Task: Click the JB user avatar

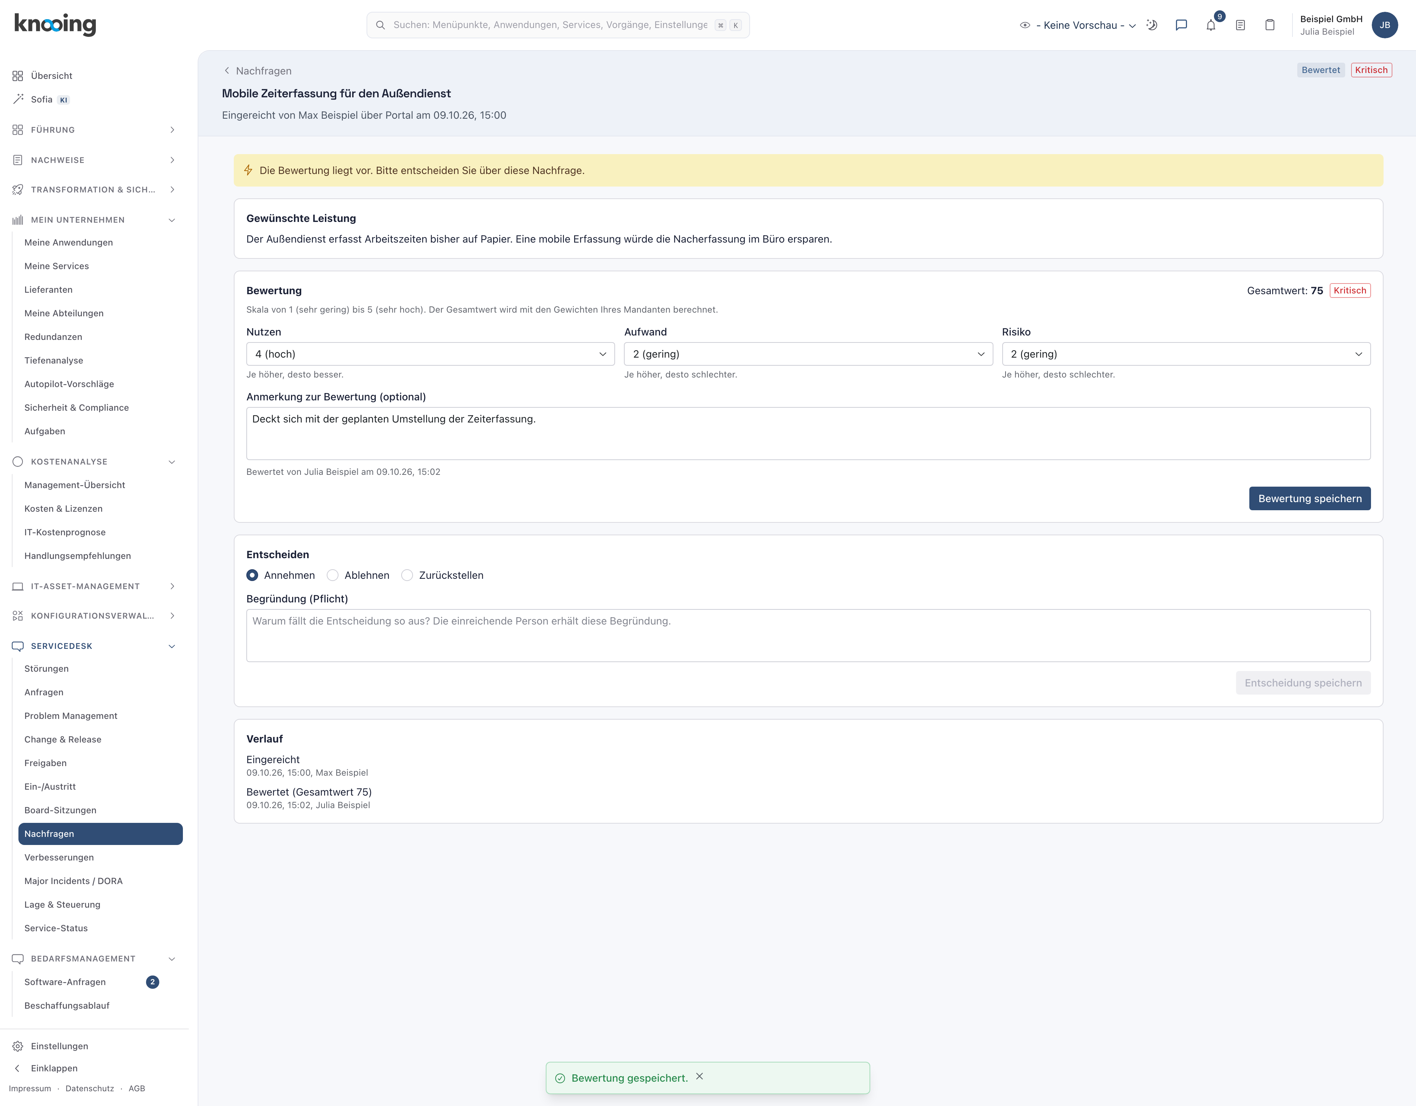Action: click(1385, 25)
